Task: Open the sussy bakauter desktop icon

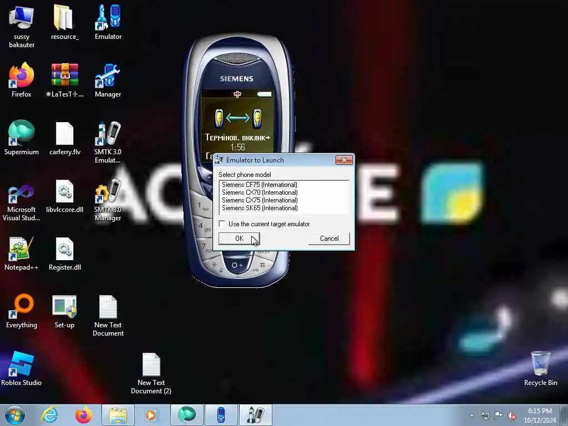Action: pos(22,26)
